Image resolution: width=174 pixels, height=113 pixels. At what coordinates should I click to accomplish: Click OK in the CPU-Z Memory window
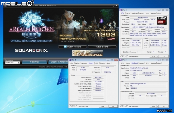coord(113,106)
